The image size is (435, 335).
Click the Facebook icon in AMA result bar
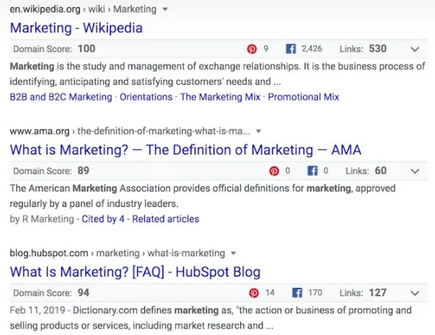point(312,171)
